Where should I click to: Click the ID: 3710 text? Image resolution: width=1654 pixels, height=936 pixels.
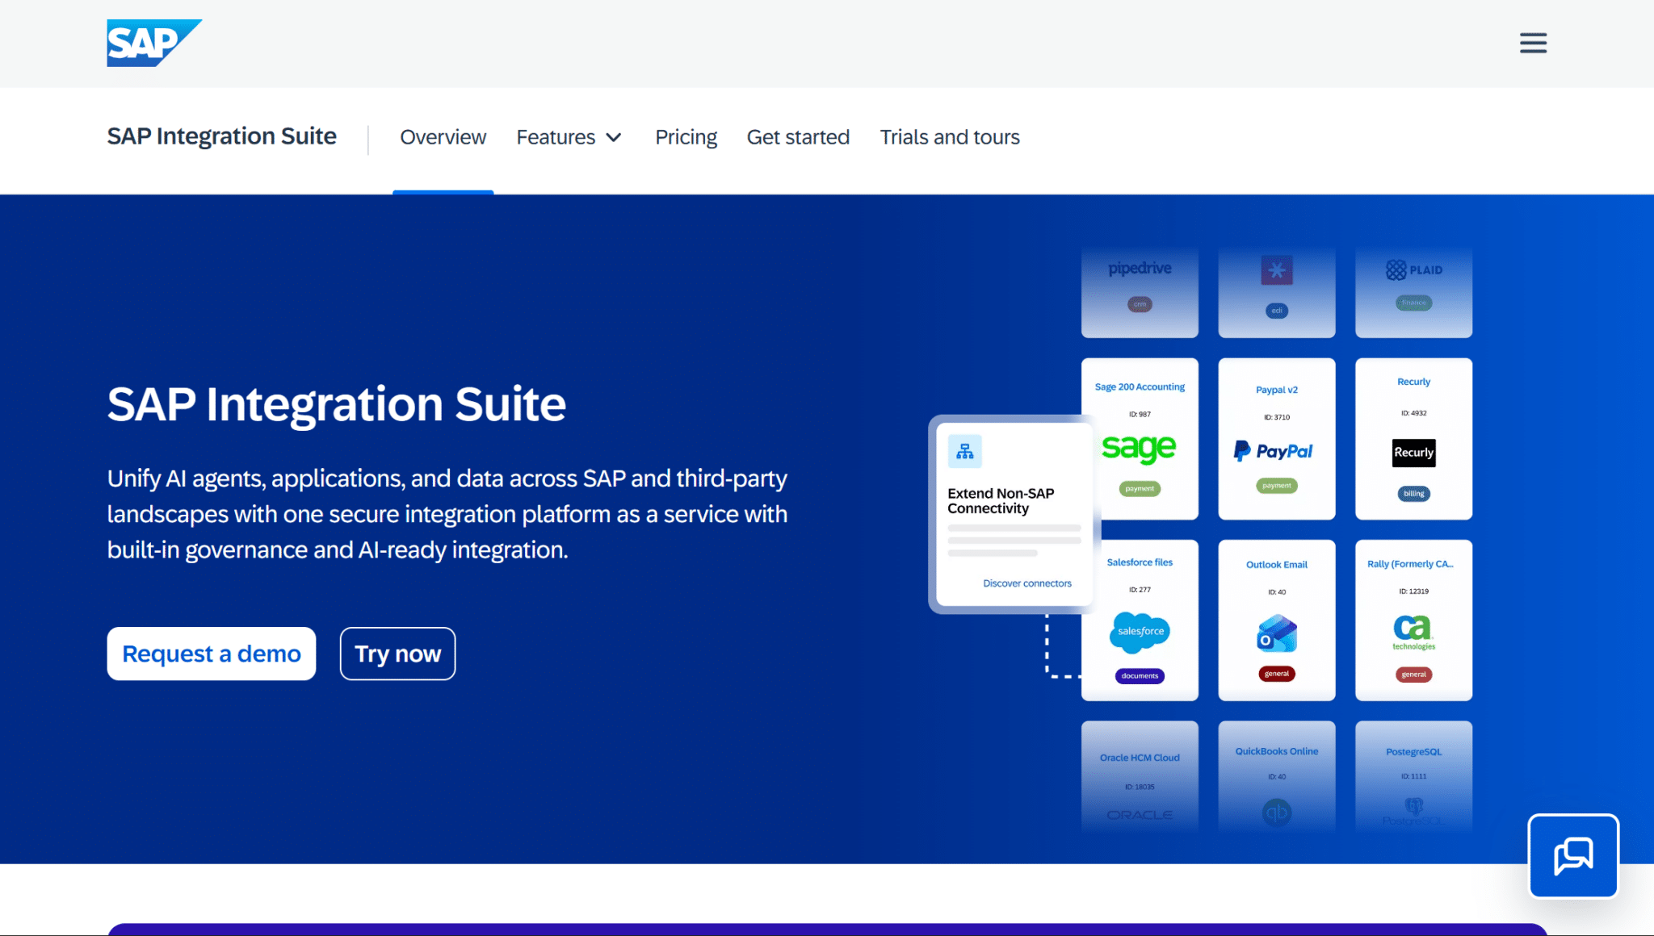(x=1277, y=418)
